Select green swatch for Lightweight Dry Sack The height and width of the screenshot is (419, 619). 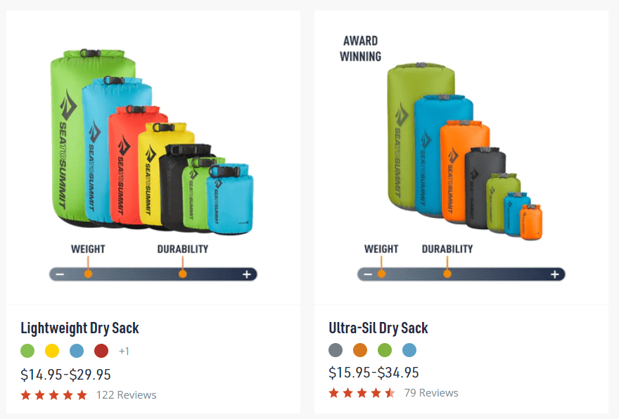pyautogui.click(x=27, y=351)
